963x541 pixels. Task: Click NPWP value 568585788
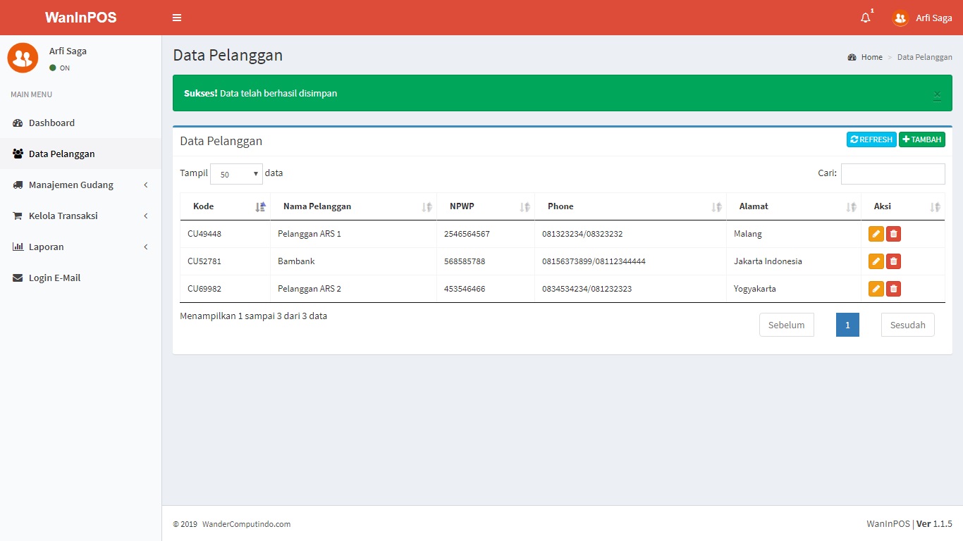coord(465,261)
